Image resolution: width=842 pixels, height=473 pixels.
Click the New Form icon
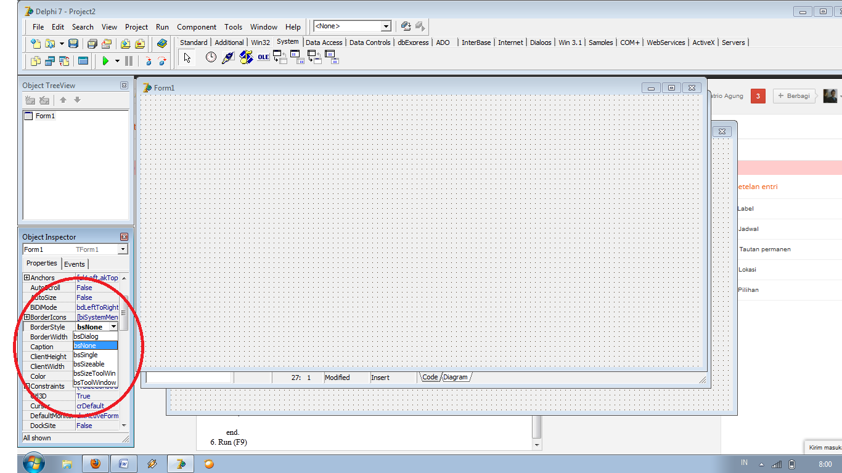(83, 61)
